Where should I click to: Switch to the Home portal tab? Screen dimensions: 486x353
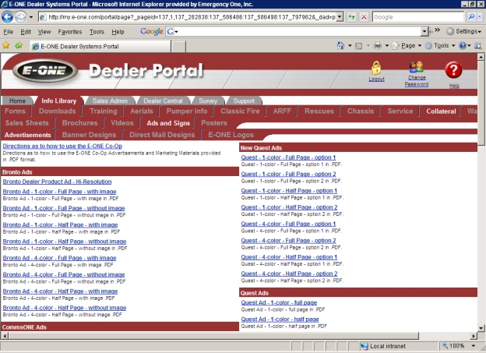point(17,101)
